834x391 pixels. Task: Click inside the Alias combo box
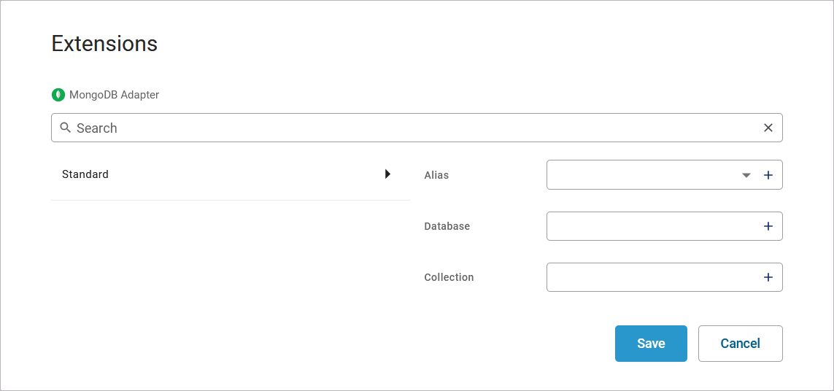642,175
